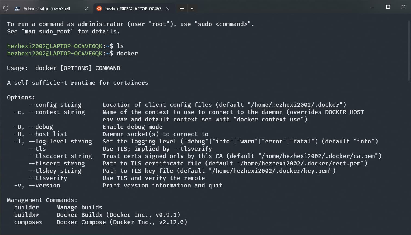Viewport: 411px width, 235px height.
Task: Click the Management Commands heading
Action: coord(42,200)
